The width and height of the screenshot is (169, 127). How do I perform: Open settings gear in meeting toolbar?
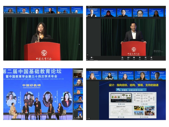(151, 58)
